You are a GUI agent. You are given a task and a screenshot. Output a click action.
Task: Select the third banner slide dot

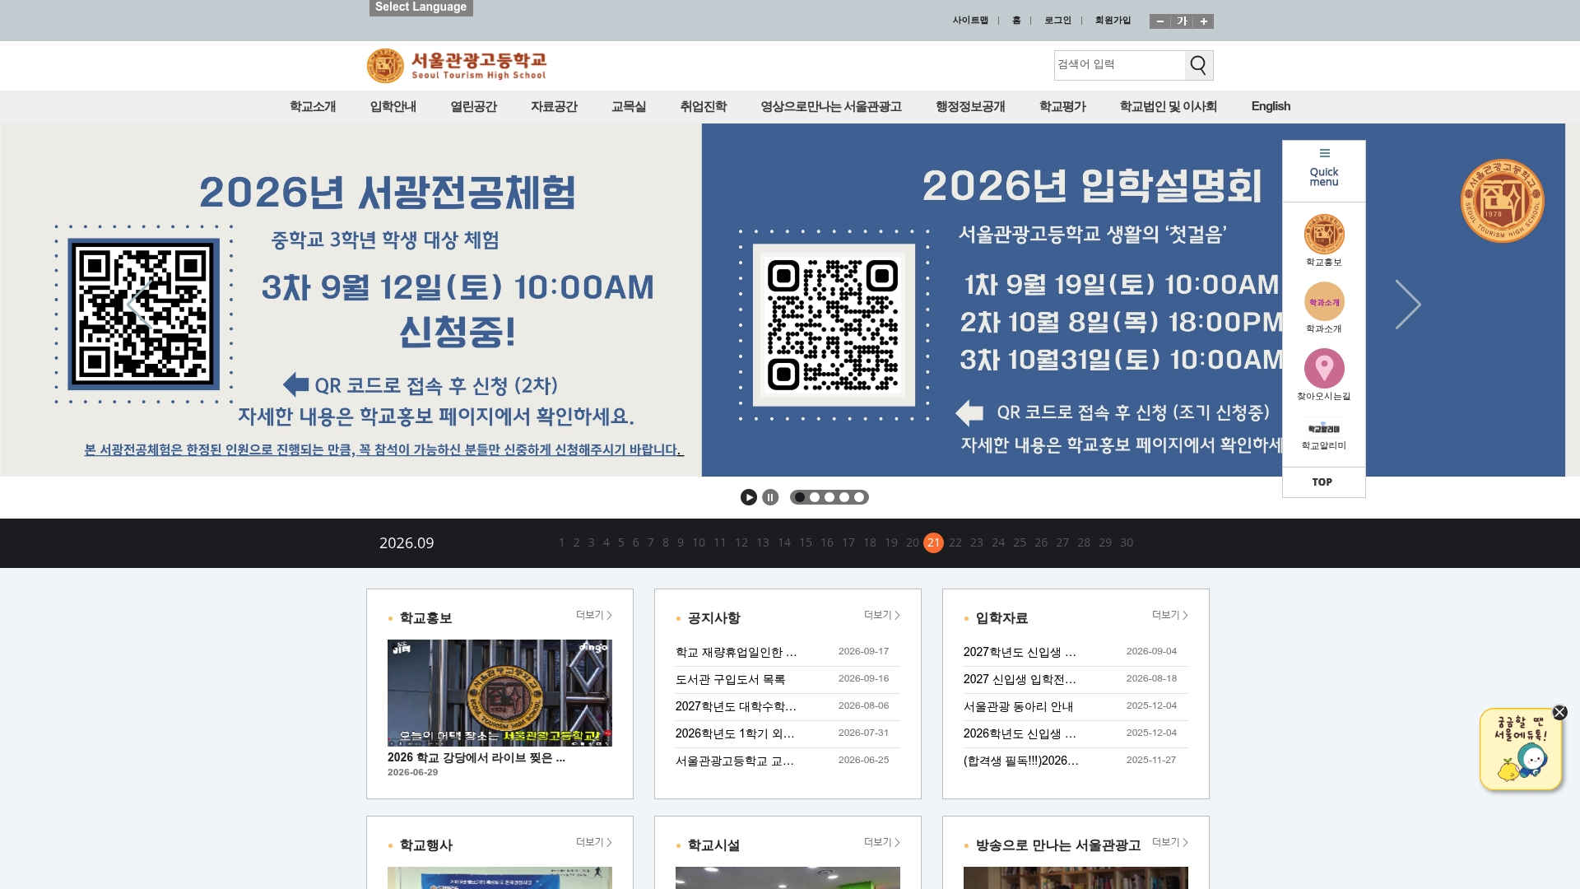pos(829,497)
